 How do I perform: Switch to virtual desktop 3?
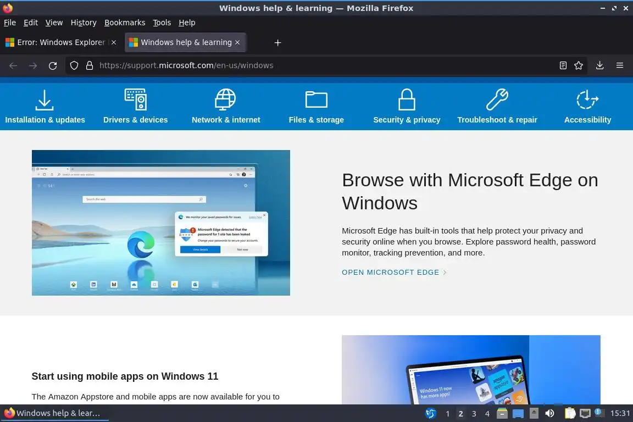pos(474,414)
